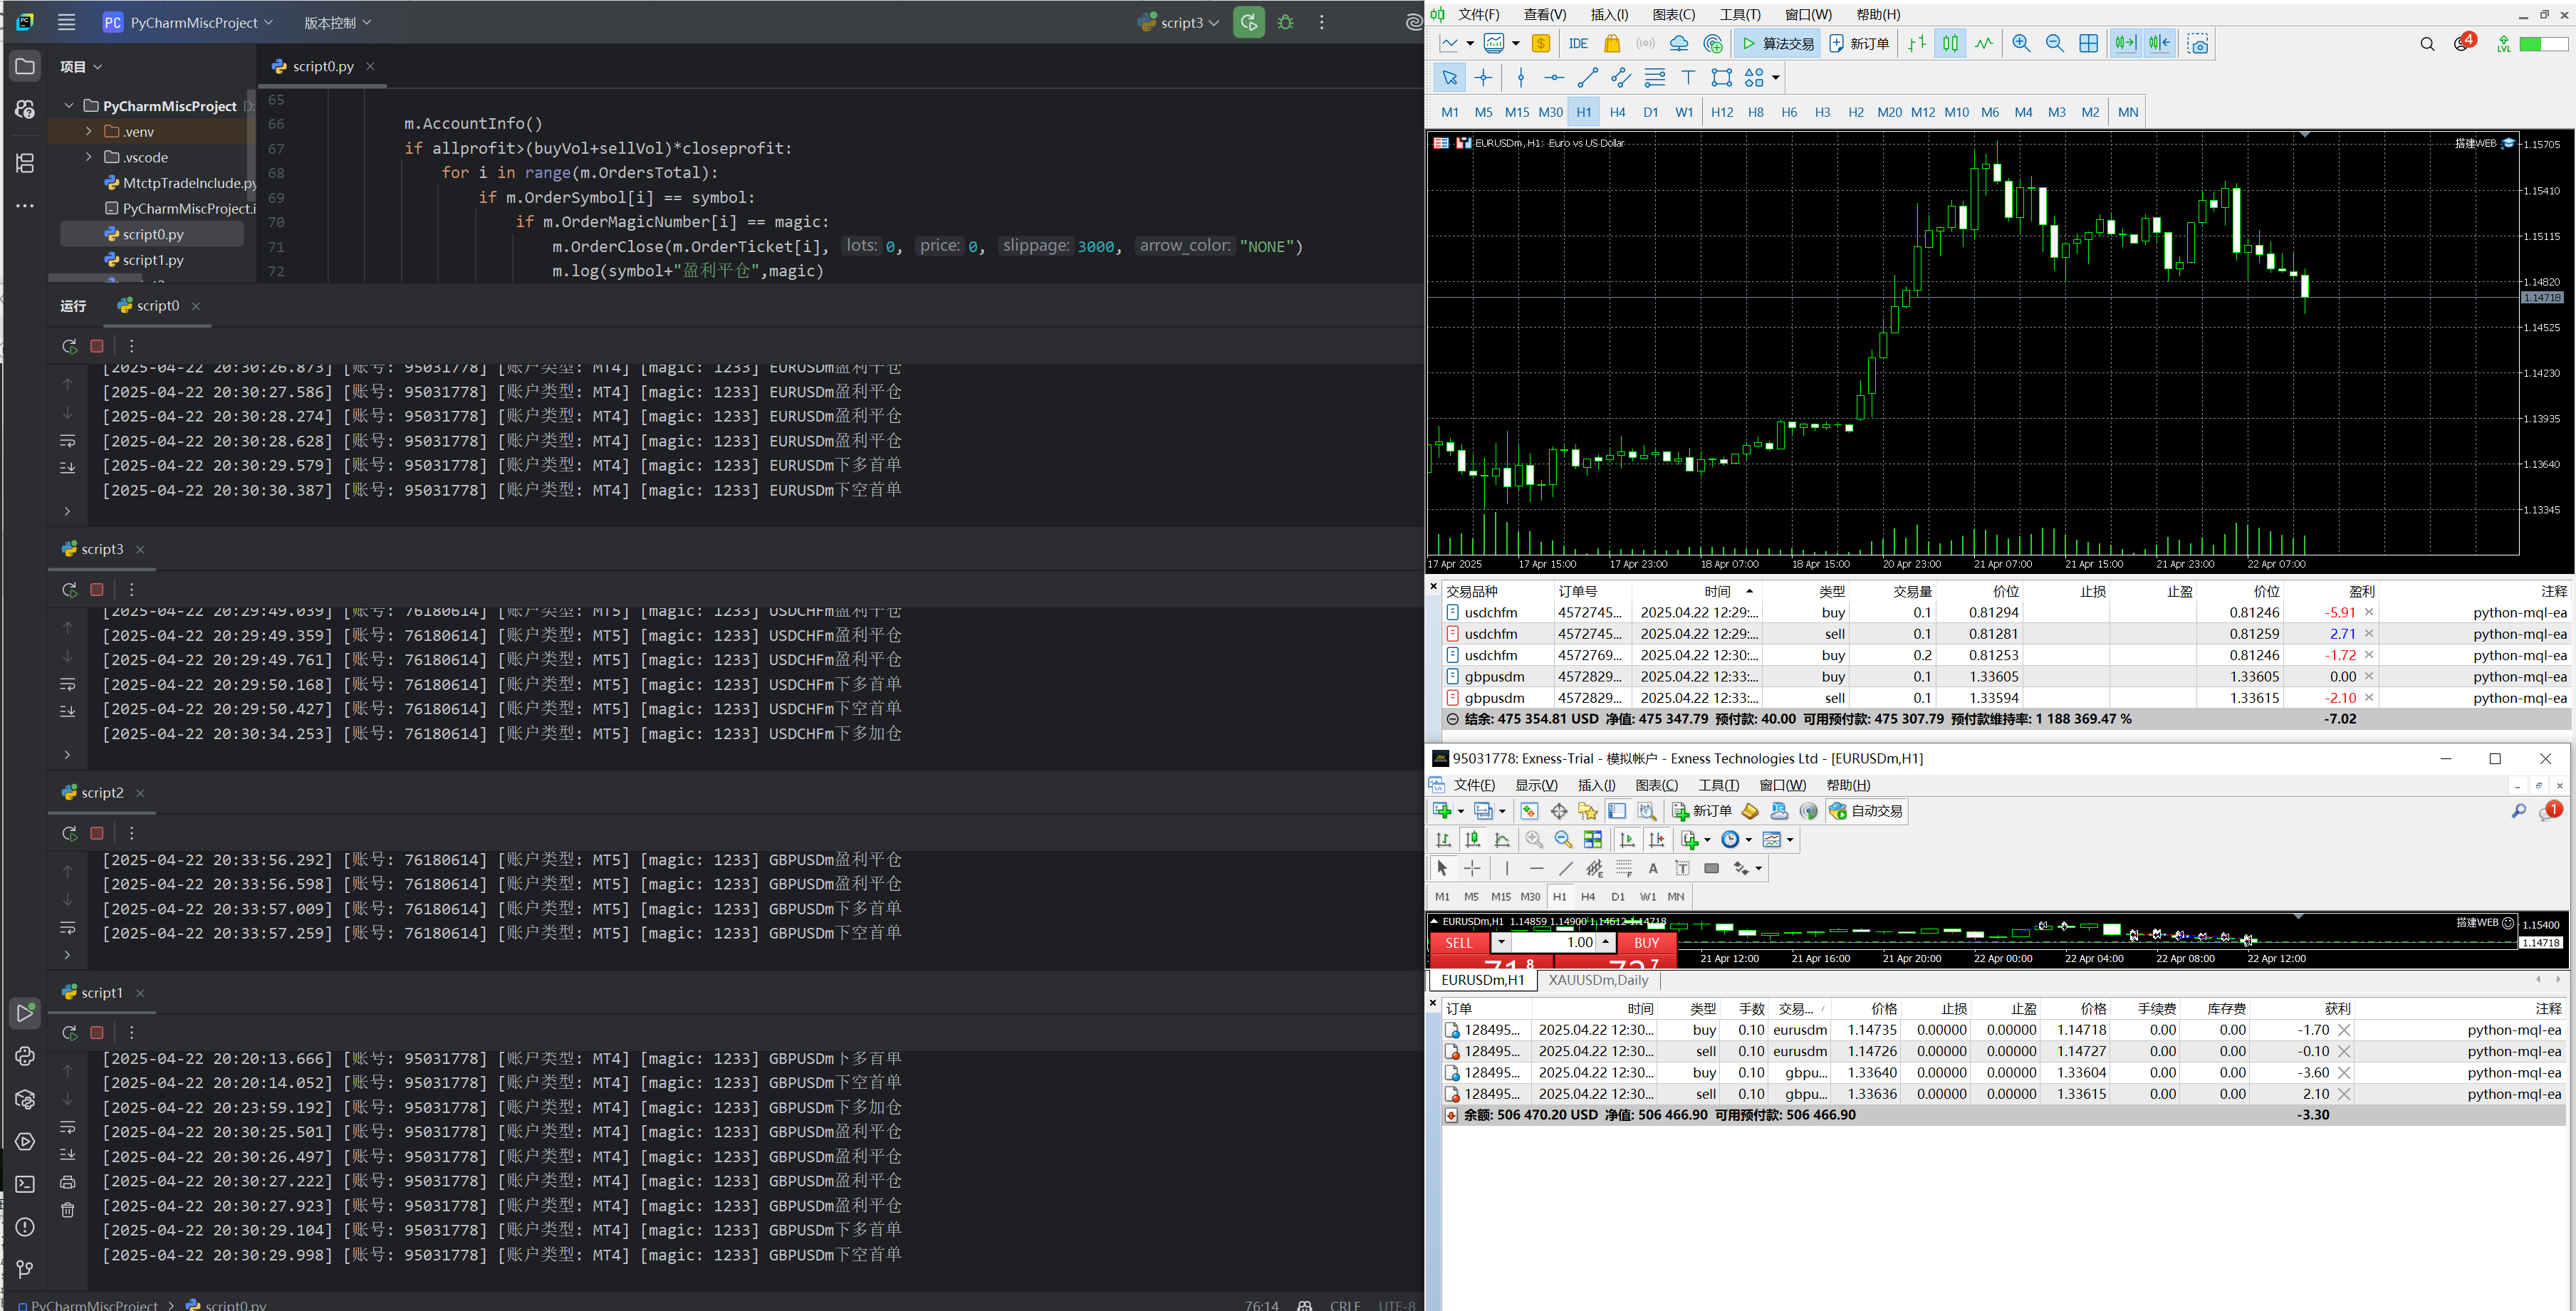Toggle soft-wrap in the script0 console

coord(67,441)
